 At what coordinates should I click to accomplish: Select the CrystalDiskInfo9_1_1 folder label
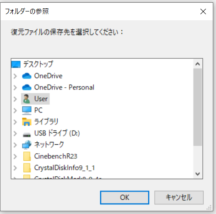tap(65, 168)
